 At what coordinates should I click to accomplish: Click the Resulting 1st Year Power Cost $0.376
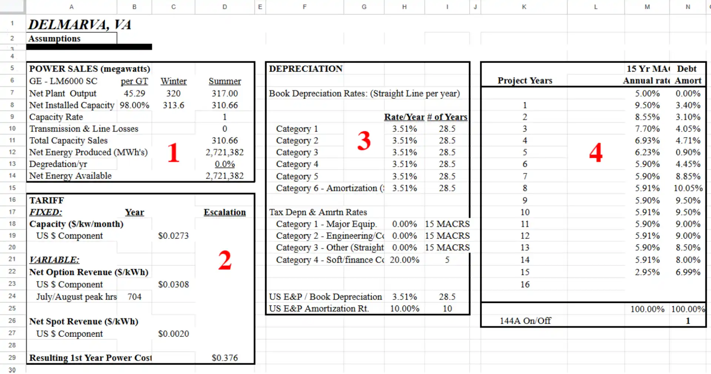point(224,358)
